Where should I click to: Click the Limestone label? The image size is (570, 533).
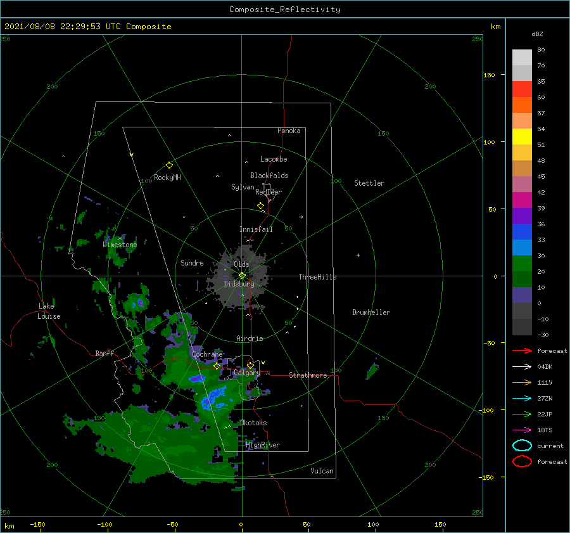120,245
